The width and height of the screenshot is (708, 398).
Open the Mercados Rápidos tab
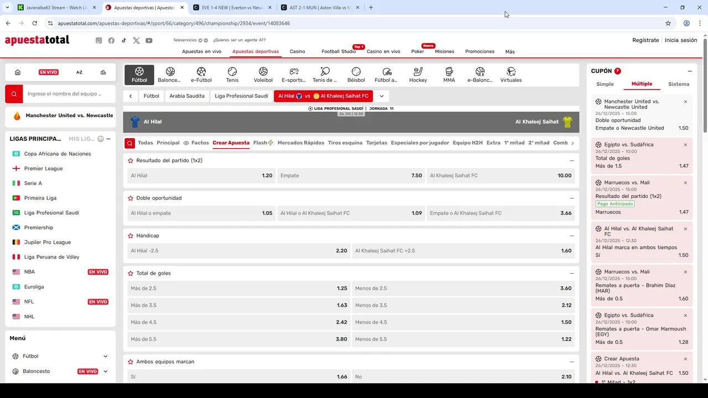click(301, 143)
